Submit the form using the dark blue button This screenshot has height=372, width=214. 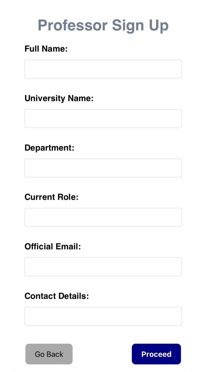[156, 354]
